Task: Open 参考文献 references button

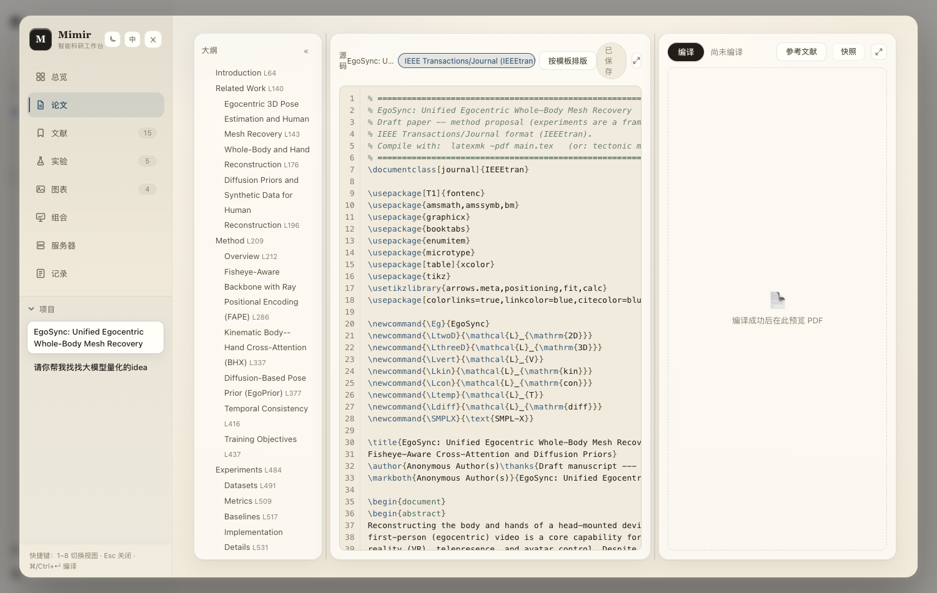Action: [801, 52]
